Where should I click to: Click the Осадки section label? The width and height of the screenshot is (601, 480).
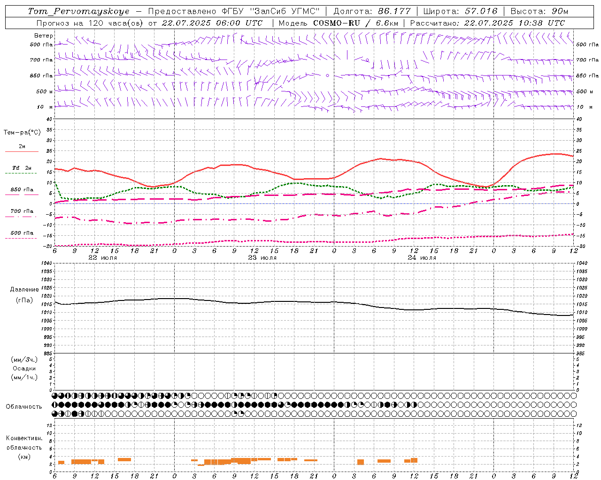[x=24, y=368]
